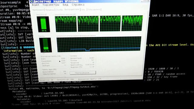Click the first CPU core history graph
This screenshot has height=109, width=194.
(66, 24)
